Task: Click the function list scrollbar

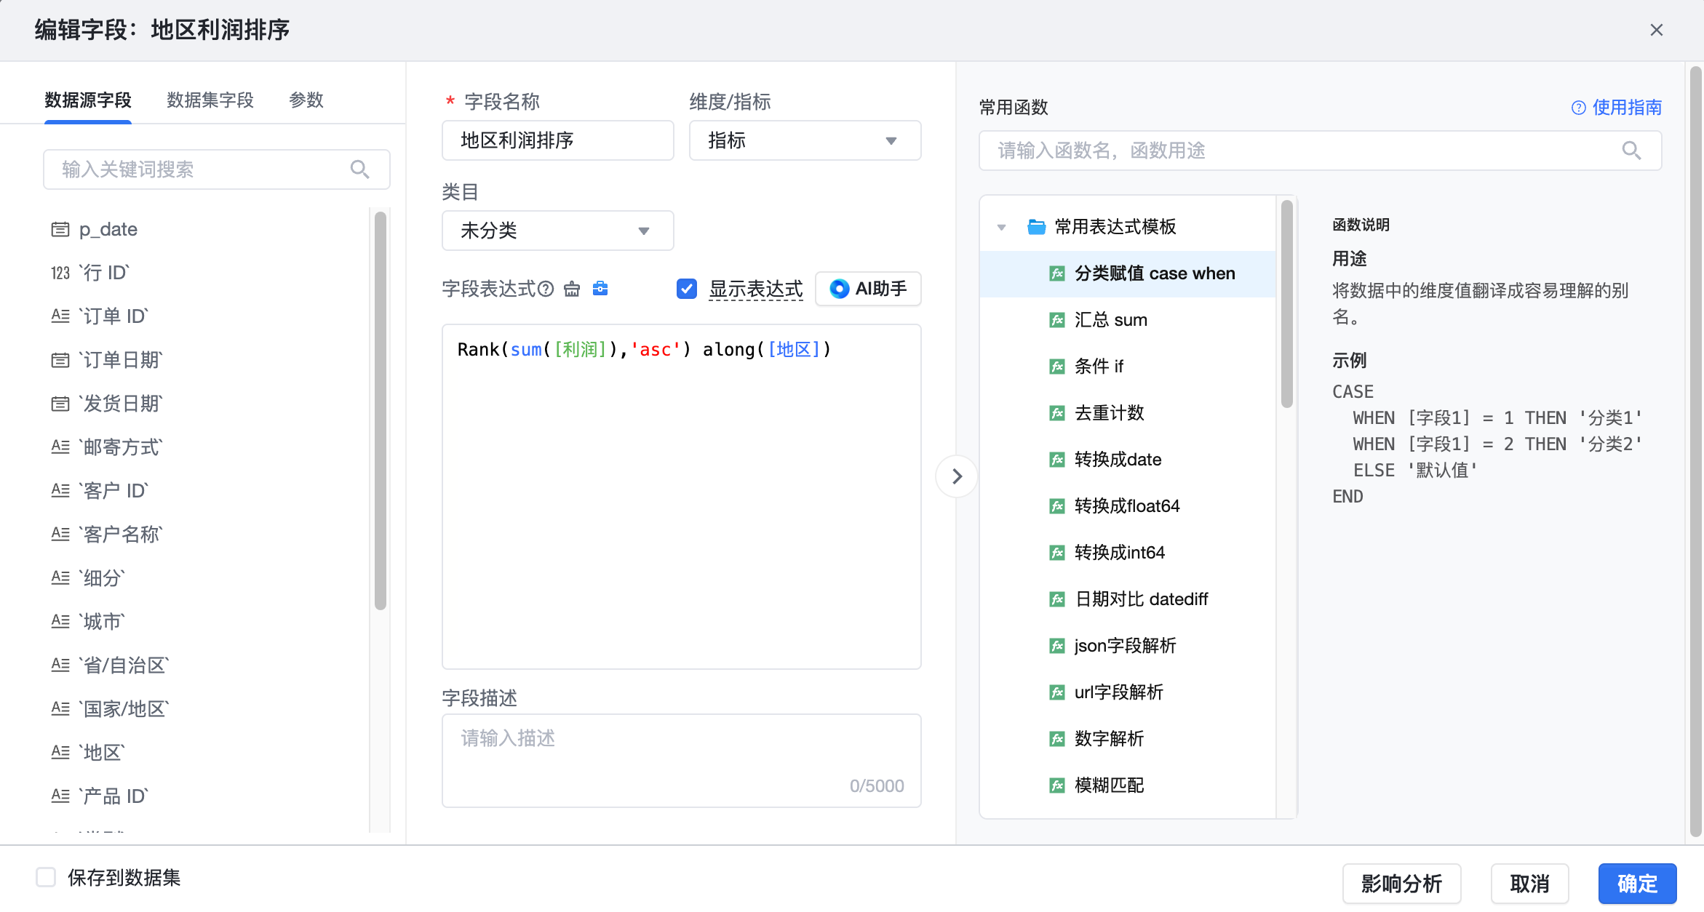Action: [1286, 305]
